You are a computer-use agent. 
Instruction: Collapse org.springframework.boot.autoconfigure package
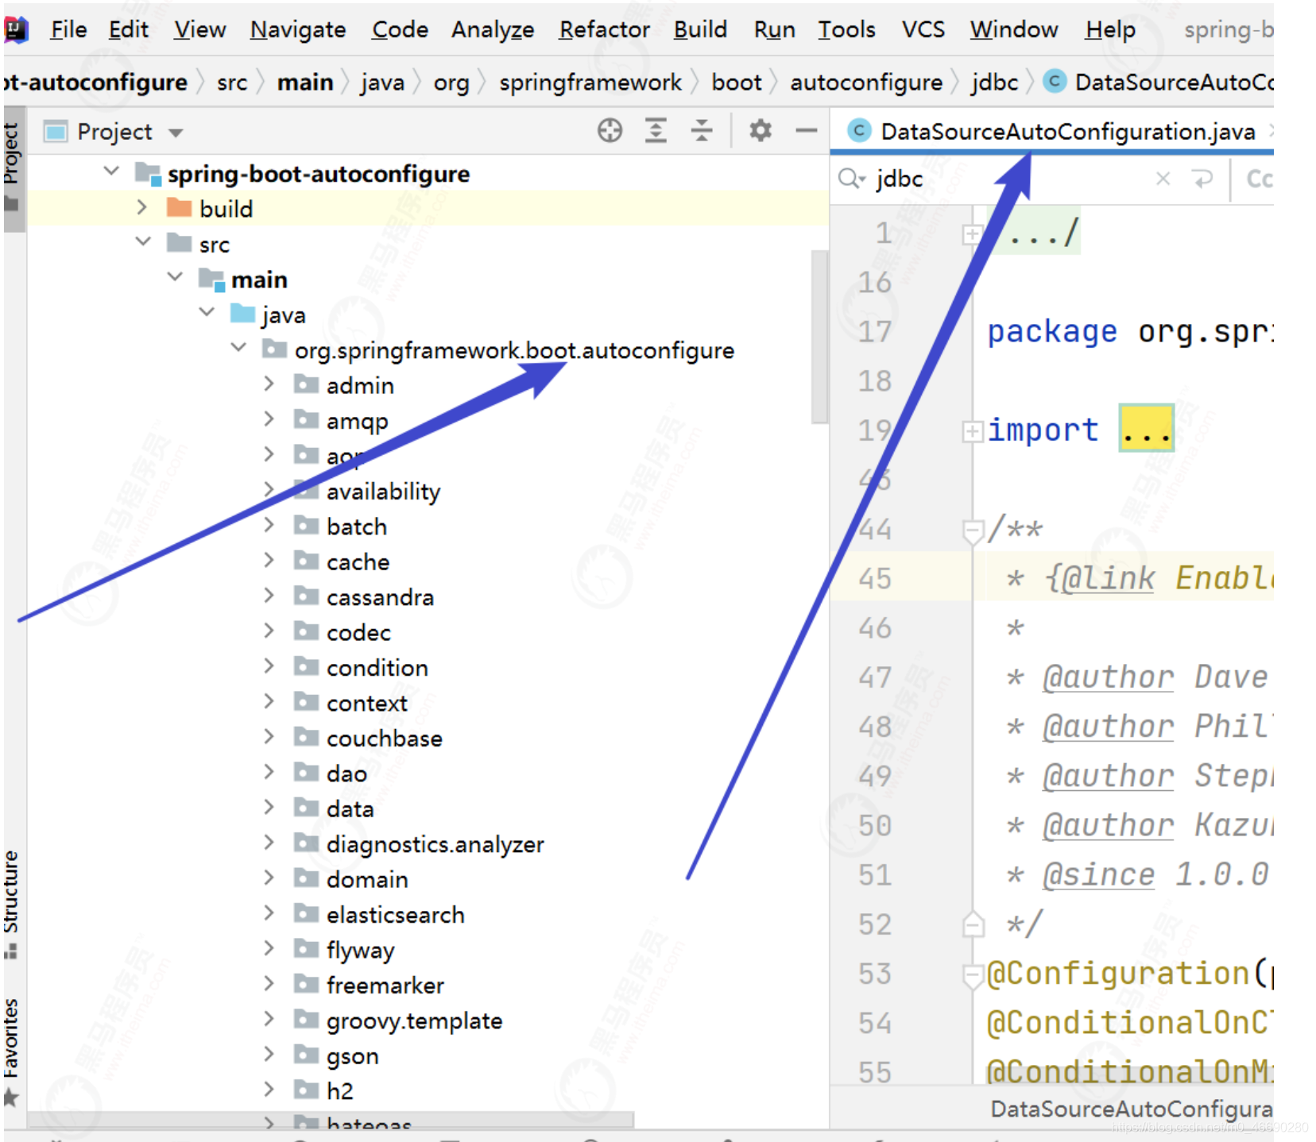tap(238, 348)
